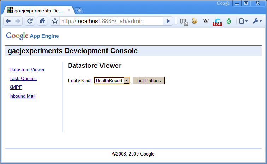Bookmark this page with the star icon
The height and width of the screenshot is (164, 267).
[x=55, y=21]
